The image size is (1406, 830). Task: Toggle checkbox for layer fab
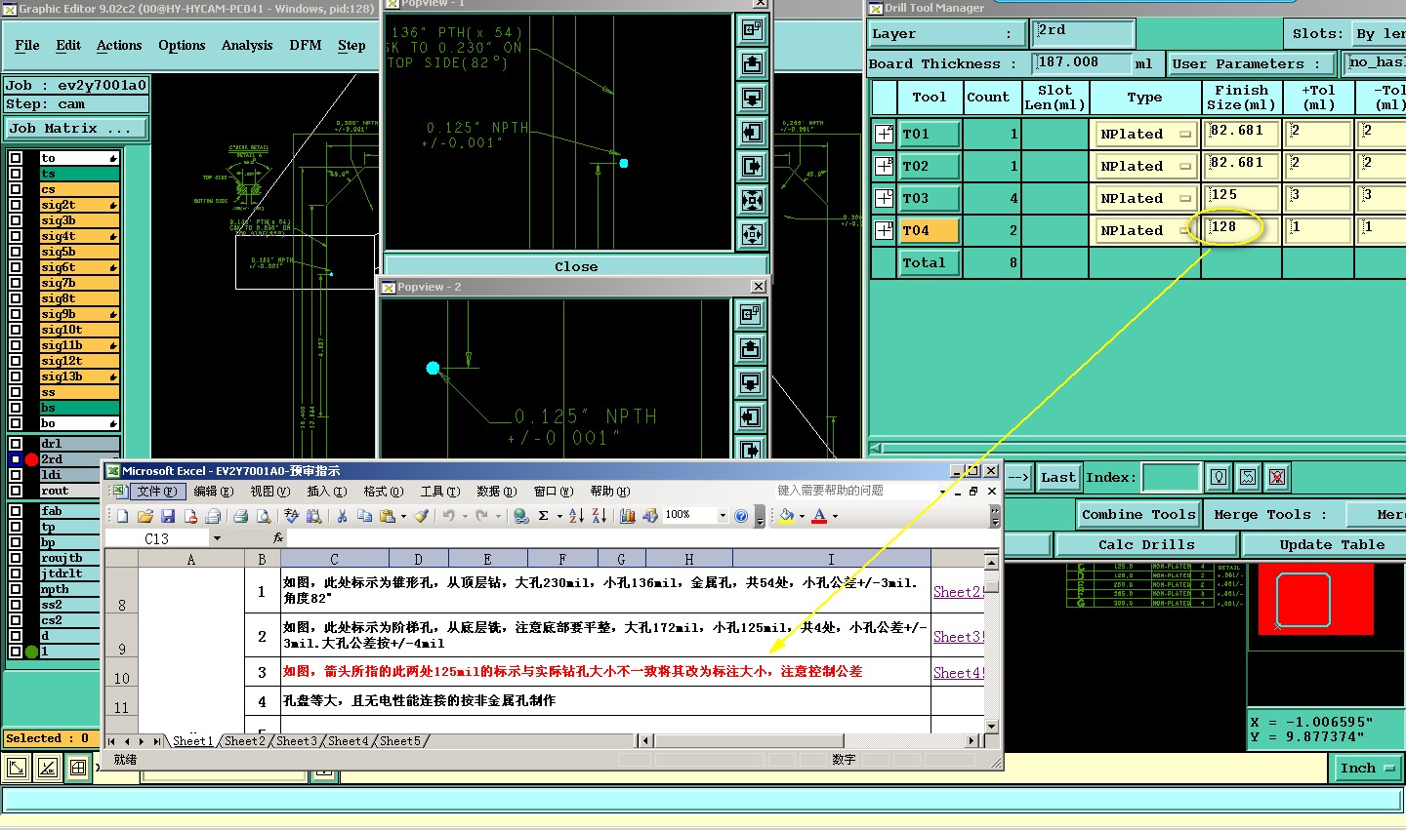tap(16, 511)
